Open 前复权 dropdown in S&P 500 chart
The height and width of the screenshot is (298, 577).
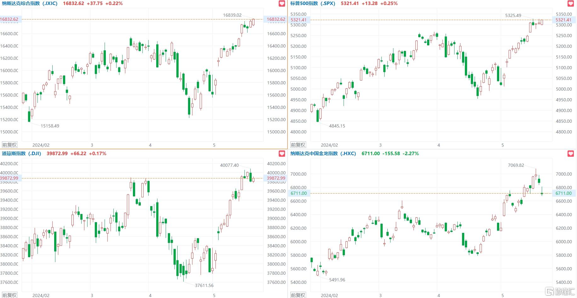coord(298,145)
